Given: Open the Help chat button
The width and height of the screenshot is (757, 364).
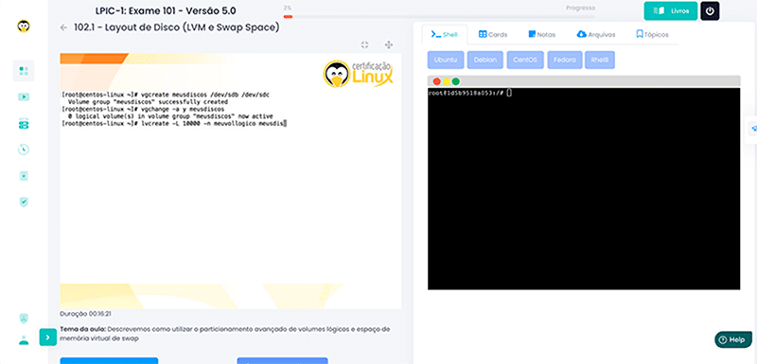Looking at the screenshot, I should pos(732,339).
